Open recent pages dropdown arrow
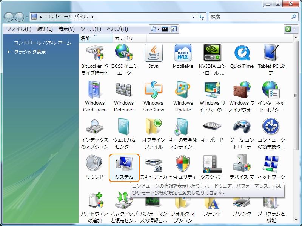 click(x=27, y=17)
